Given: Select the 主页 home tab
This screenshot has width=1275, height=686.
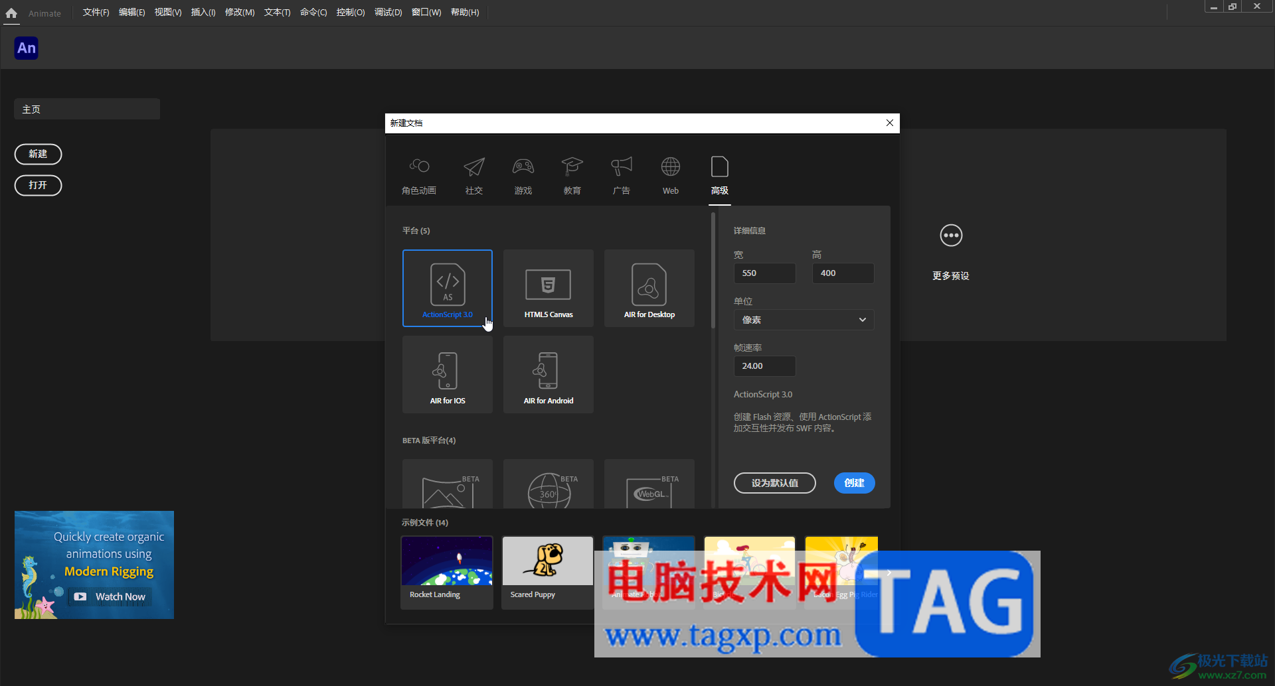Looking at the screenshot, I should coord(87,109).
